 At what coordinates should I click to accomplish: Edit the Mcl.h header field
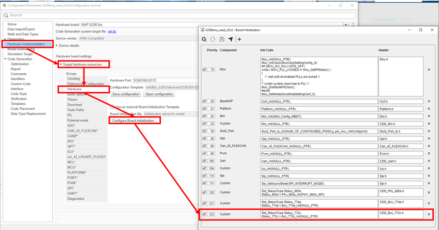[x=401, y=117]
